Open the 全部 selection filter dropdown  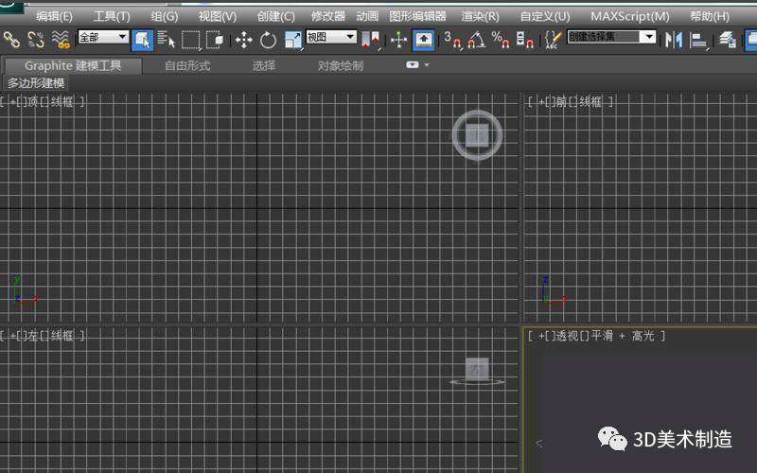pyautogui.click(x=103, y=37)
